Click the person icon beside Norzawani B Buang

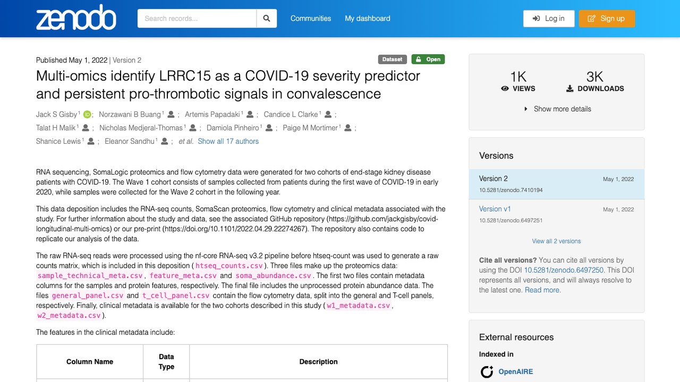click(172, 115)
